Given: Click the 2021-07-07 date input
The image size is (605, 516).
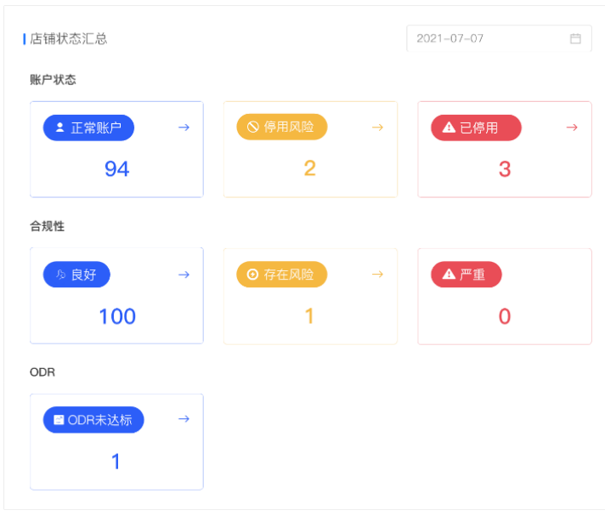Looking at the screenshot, I should 499,38.
